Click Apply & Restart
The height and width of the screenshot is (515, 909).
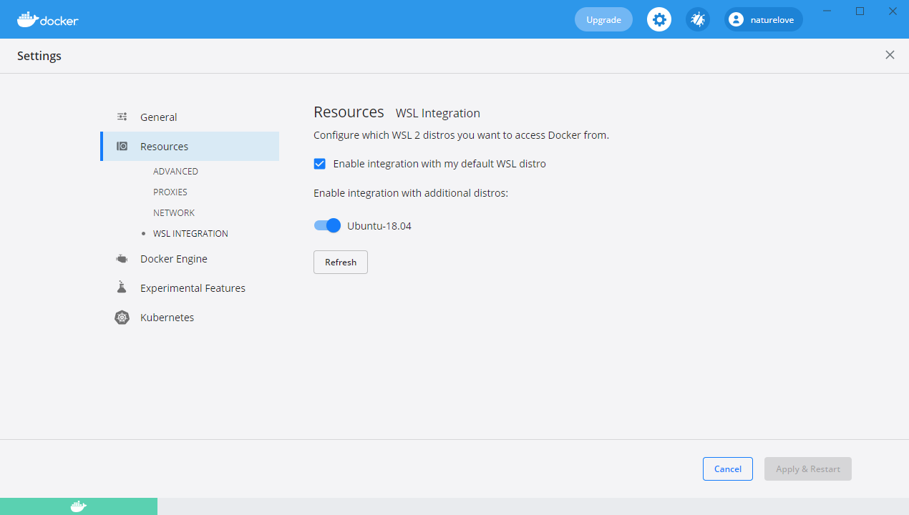[x=807, y=469]
